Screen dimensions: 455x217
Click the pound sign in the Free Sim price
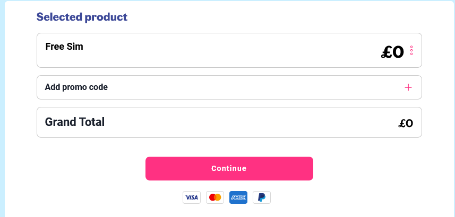point(387,52)
